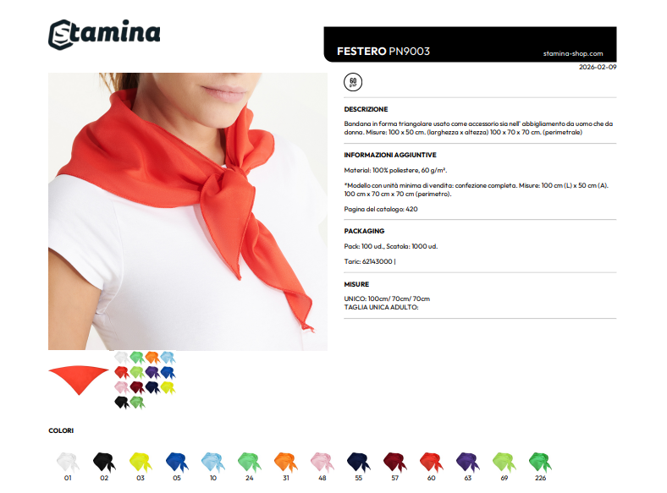The height and width of the screenshot is (493, 667).
Task: Open the stamina-shop.com link
Action: (x=573, y=53)
